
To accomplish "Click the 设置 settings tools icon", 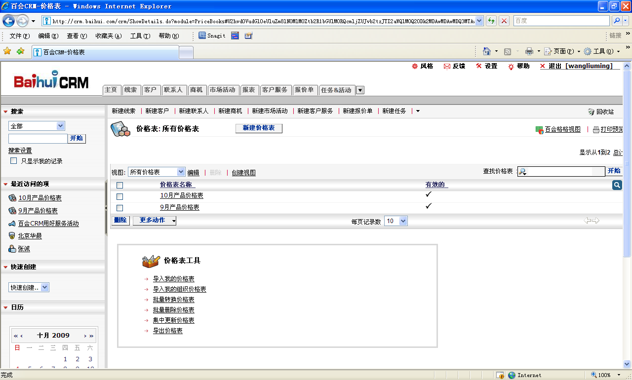I will click(x=478, y=66).
